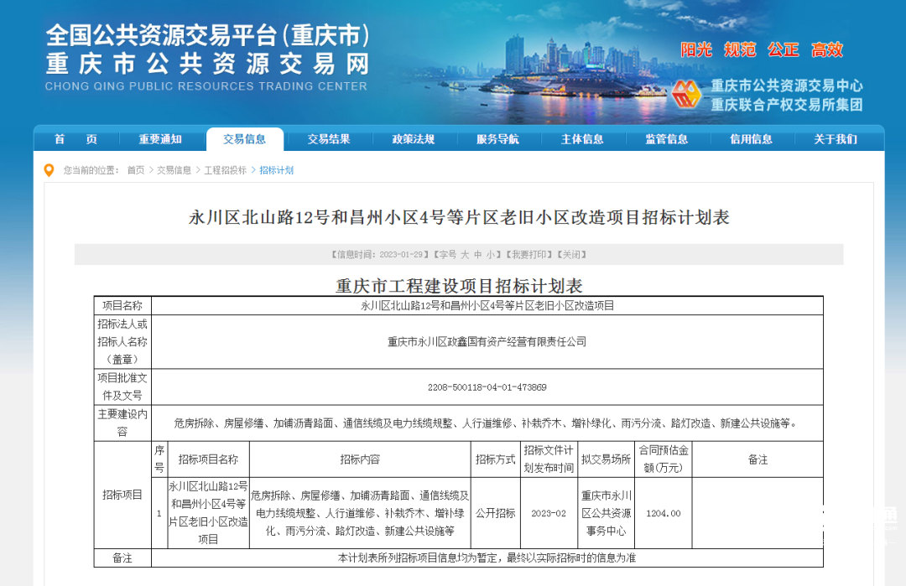Select the 交易信息 navigation tab
Image resolution: width=906 pixels, height=586 pixels.
(x=245, y=139)
